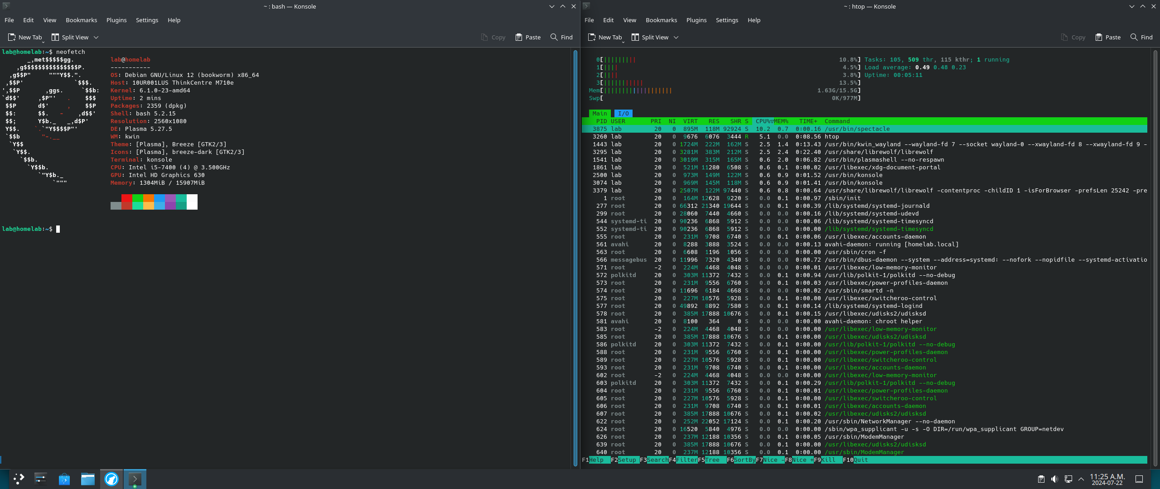Click Find in the htop Konsole toolbar

coord(1141,38)
